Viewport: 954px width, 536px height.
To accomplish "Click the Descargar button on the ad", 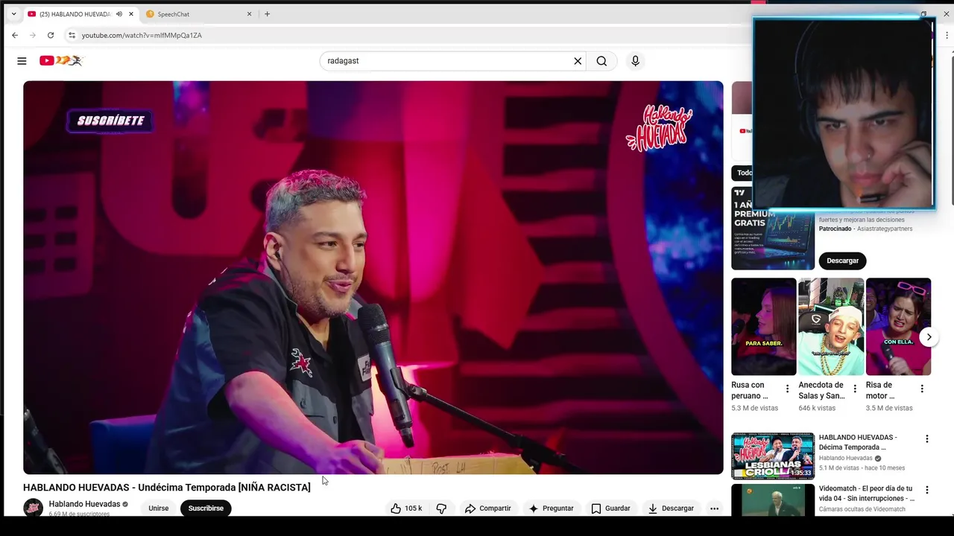I will (x=842, y=261).
